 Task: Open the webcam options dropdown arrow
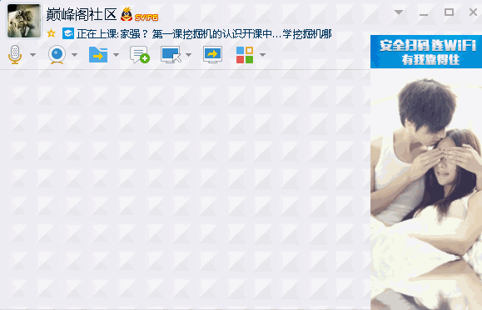point(74,55)
